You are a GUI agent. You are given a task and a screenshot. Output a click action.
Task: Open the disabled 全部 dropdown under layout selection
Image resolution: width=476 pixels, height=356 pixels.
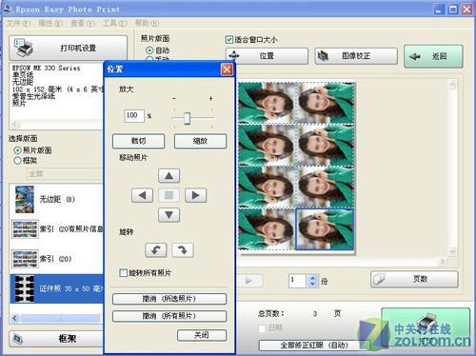[65, 174]
